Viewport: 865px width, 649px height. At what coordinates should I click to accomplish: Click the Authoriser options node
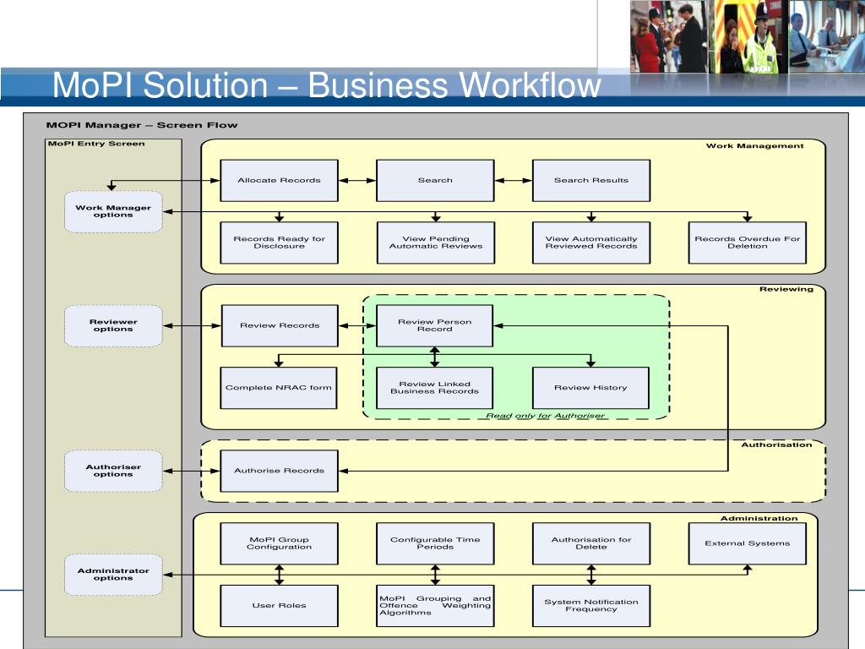coord(113,471)
